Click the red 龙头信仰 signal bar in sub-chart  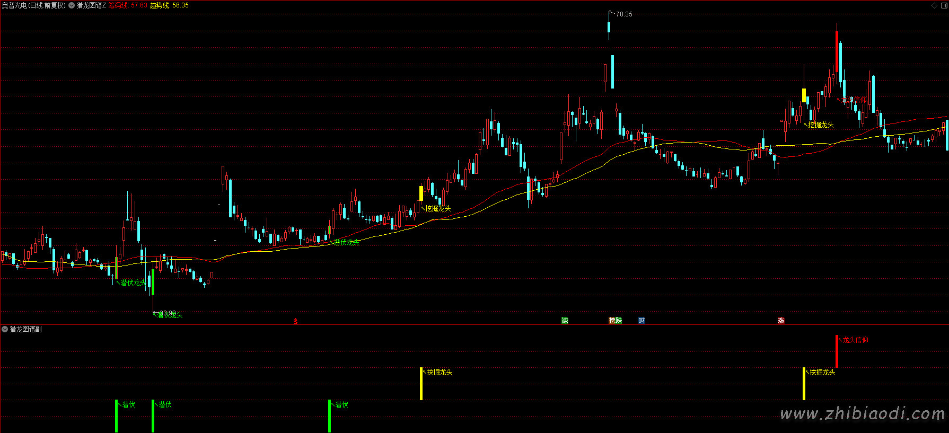[837, 351]
